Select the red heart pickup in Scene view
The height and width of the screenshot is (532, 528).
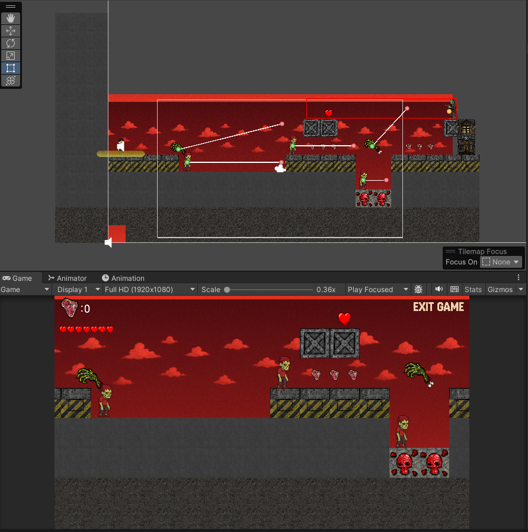pos(329,113)
